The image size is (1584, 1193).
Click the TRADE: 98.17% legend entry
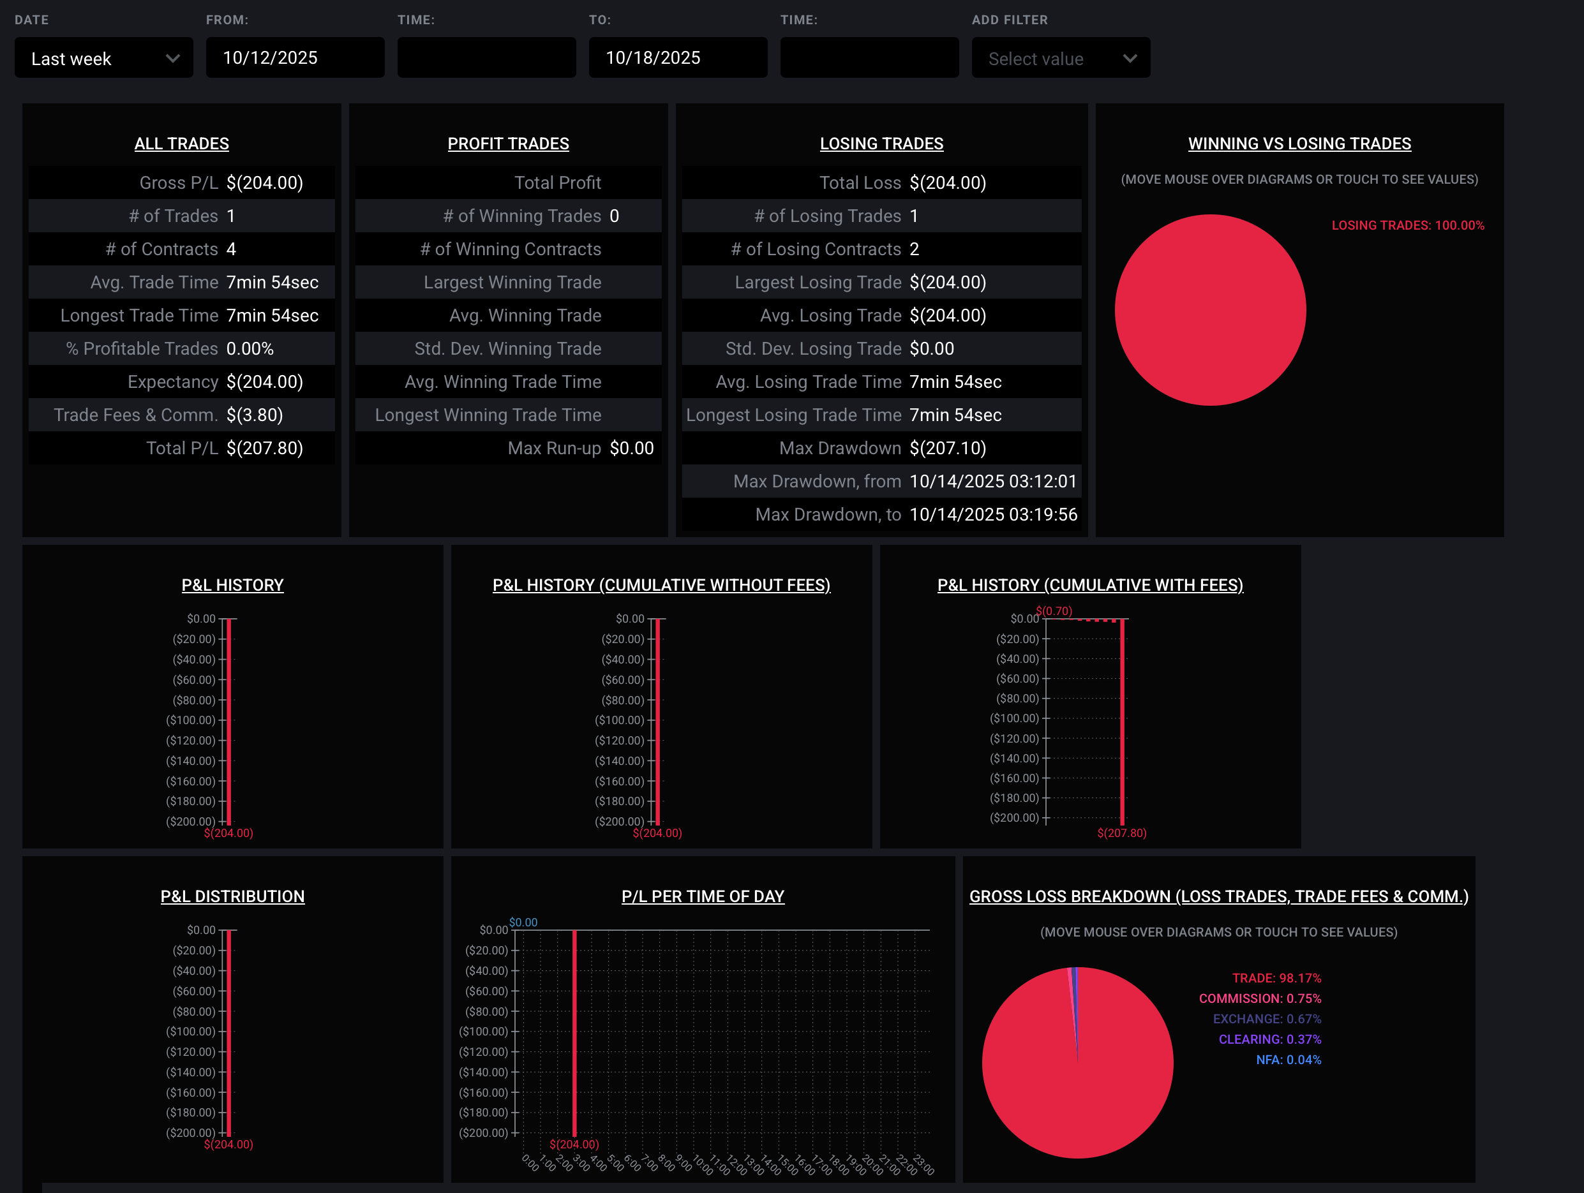pos(1276,977)
